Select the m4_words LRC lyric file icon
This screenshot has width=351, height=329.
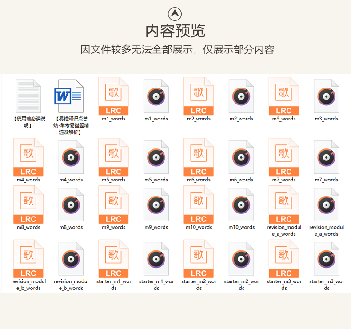tap(28, 157)
